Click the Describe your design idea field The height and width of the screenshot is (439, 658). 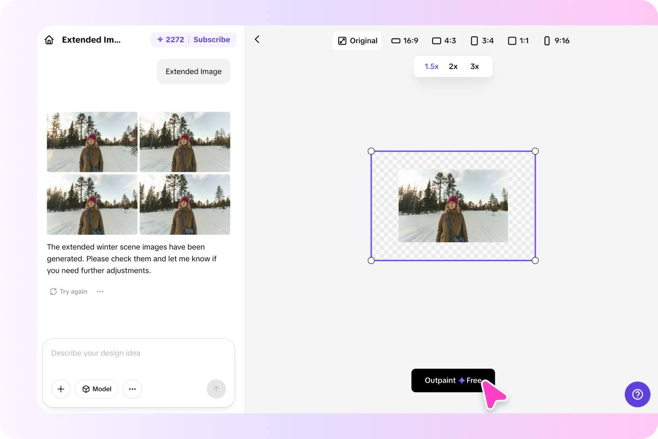coord(138,353)
